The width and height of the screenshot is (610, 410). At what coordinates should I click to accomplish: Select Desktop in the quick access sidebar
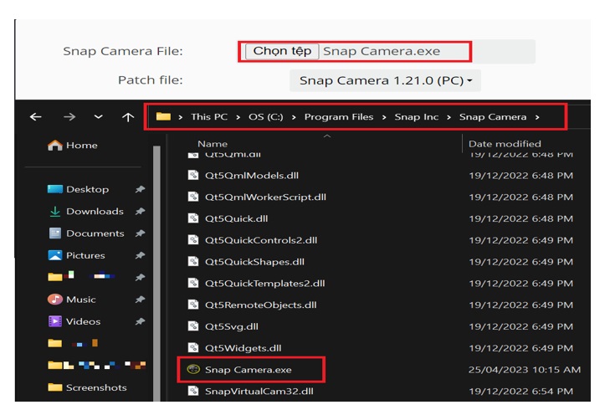87,189
